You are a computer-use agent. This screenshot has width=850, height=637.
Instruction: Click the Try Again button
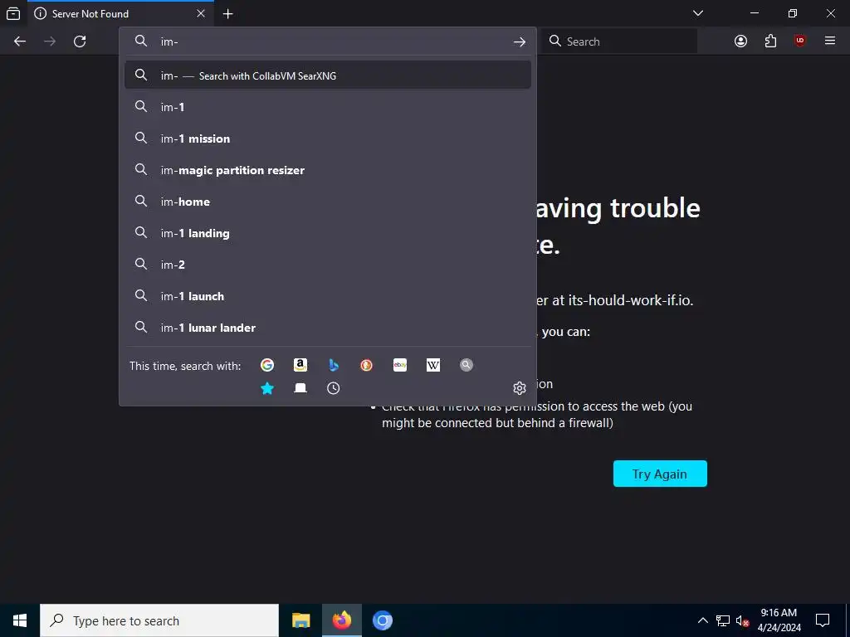tap(660, 474)
